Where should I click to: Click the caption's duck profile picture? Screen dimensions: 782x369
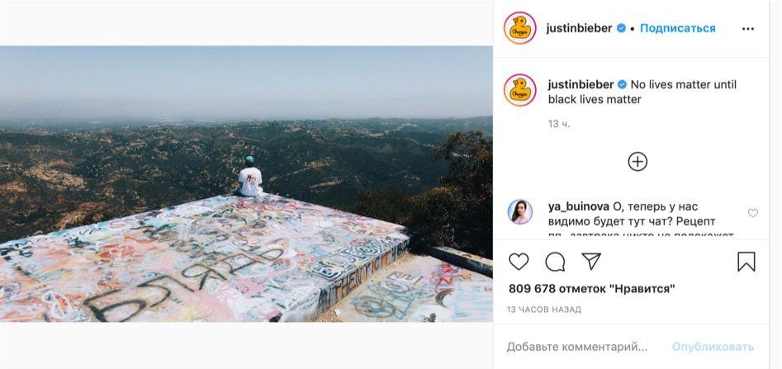[519, 90]
